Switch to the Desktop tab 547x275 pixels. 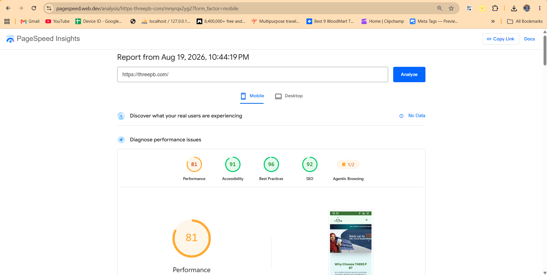tap(289, 96)
